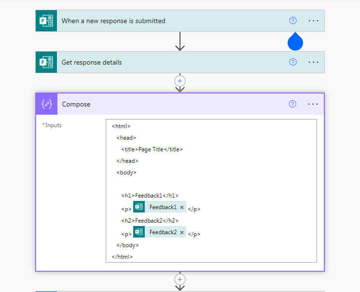
Task: Click the Compose curly-braces icon
Action: point(47,104)
